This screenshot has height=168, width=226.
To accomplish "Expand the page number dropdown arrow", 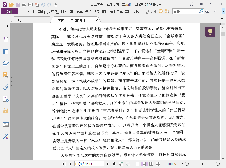I will click(x=102, y=164).
